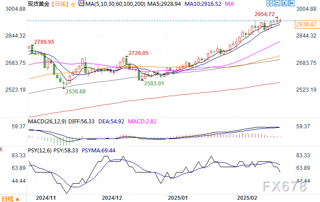Expand the up arrow next to bottom 日线

tap(17, 199)
